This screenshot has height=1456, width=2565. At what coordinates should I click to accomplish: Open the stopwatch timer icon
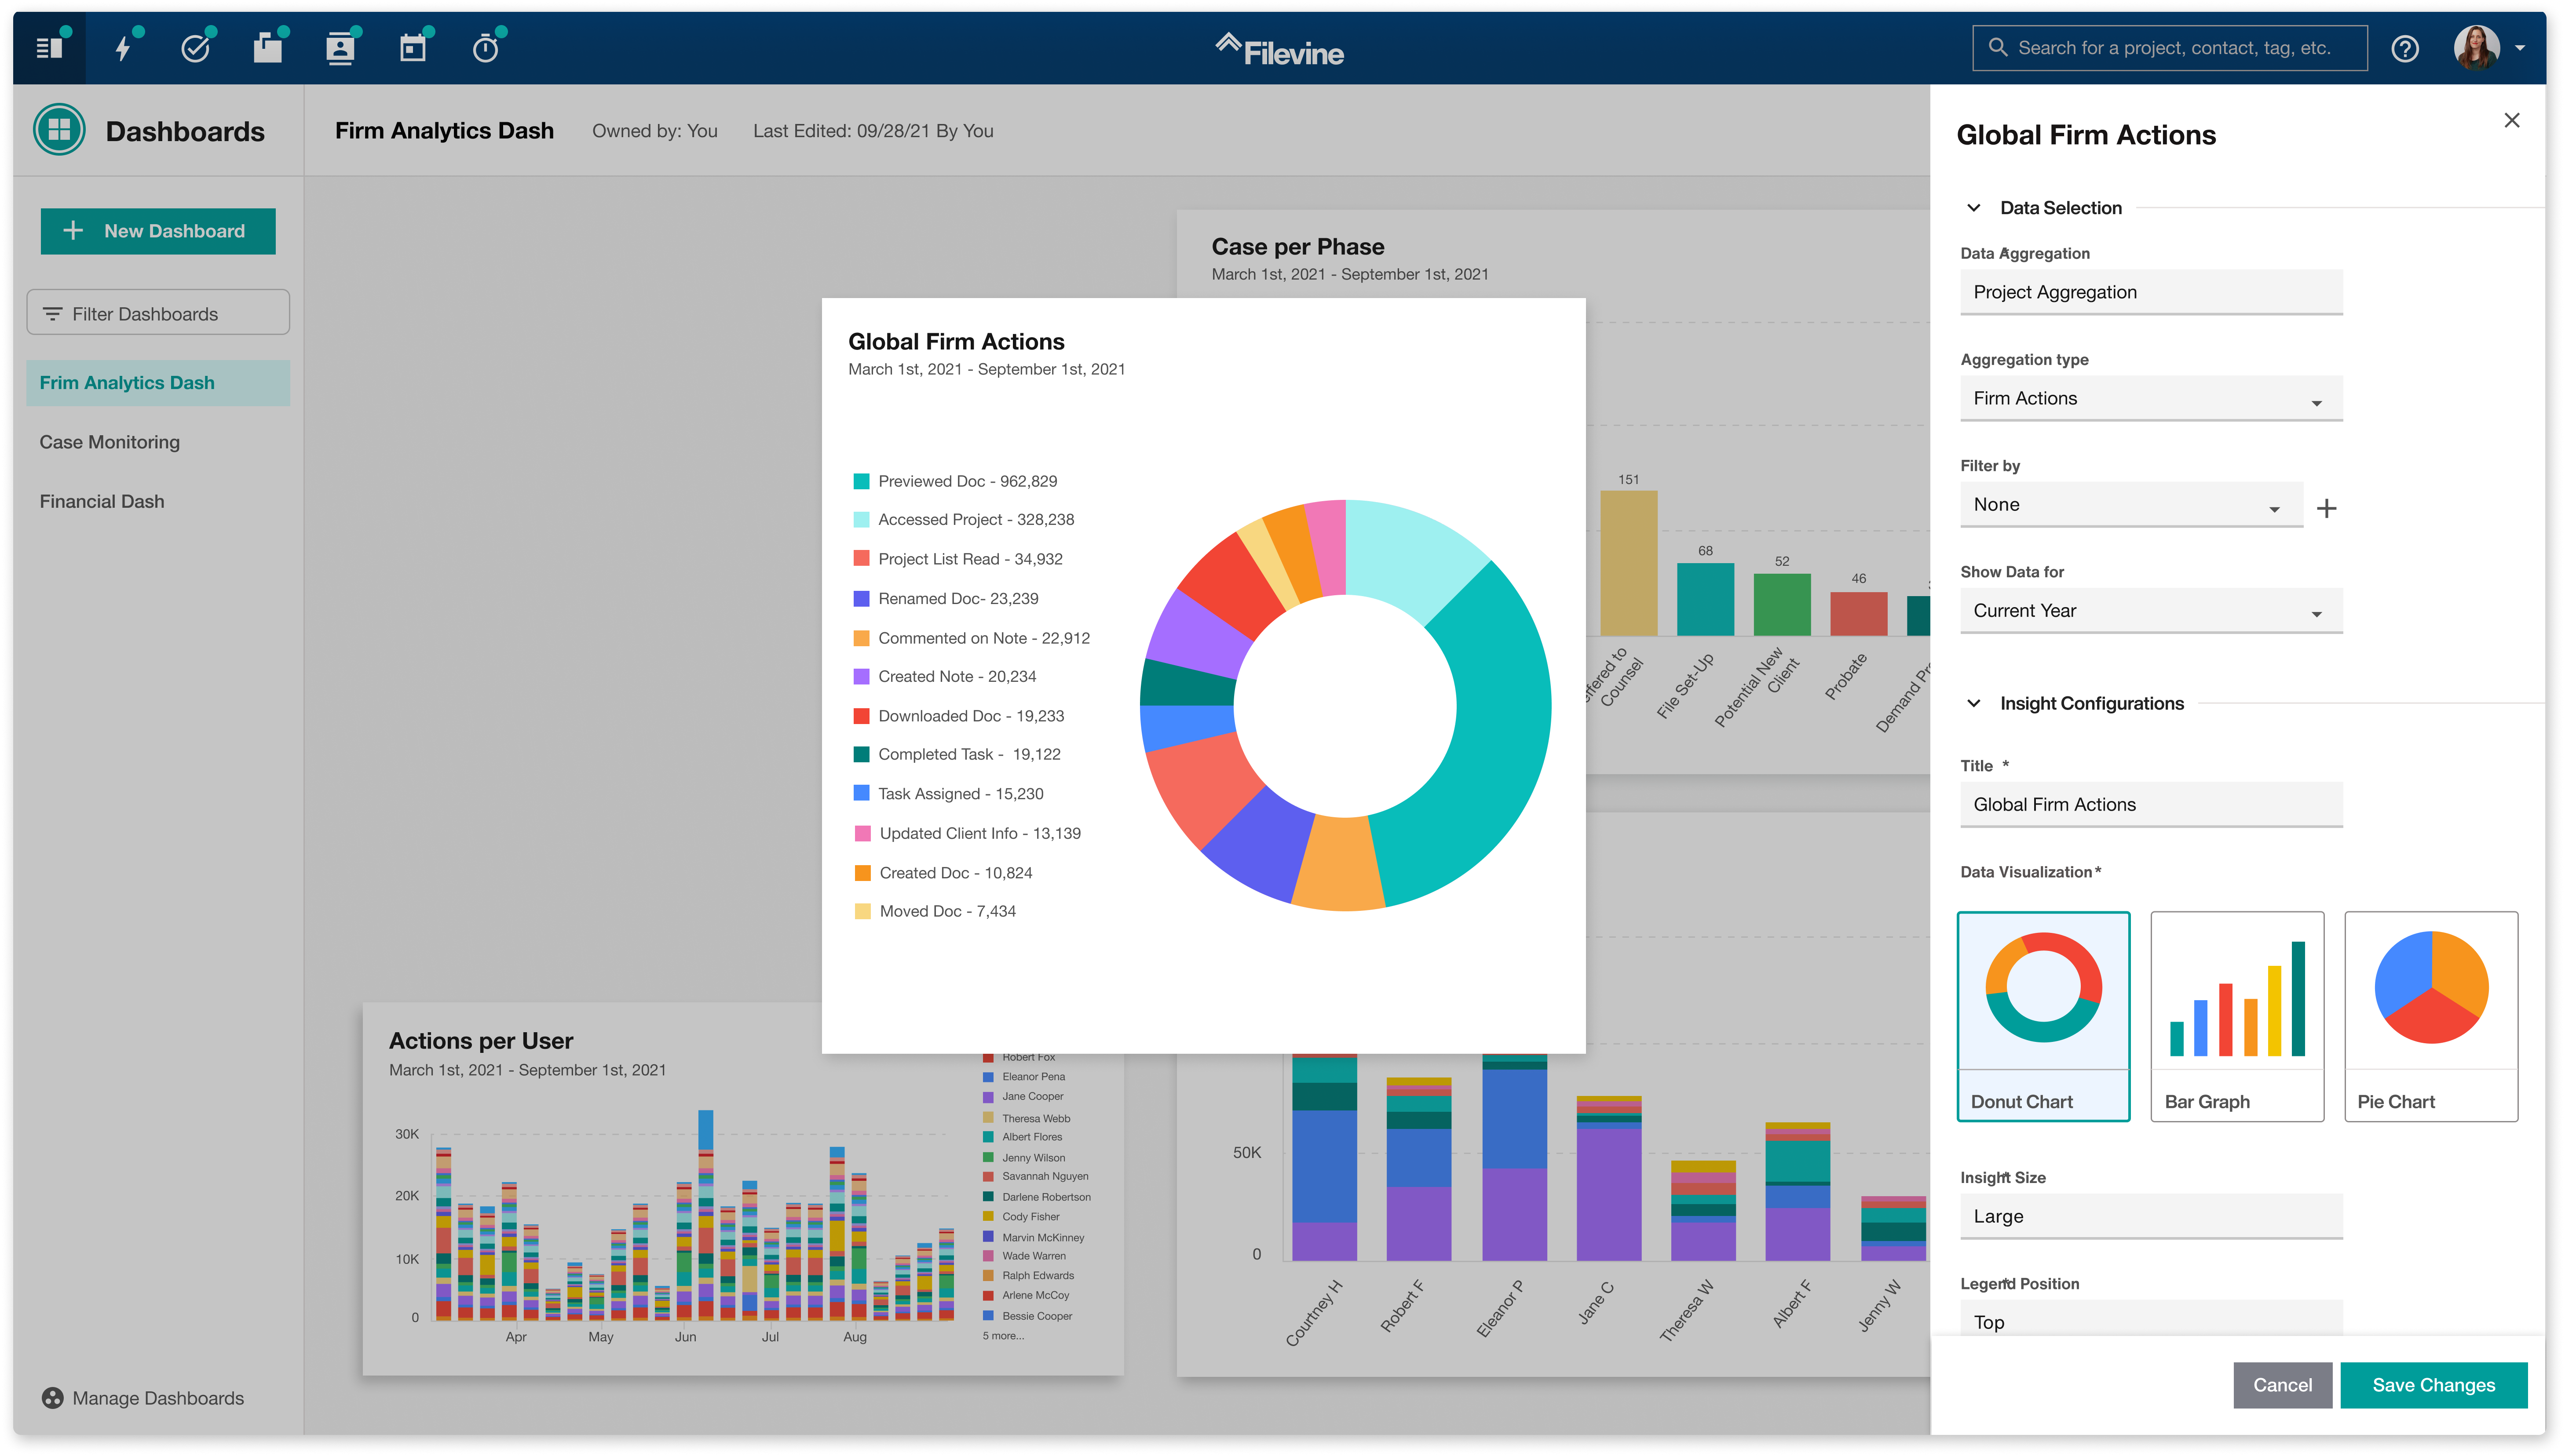coord(485,48)
